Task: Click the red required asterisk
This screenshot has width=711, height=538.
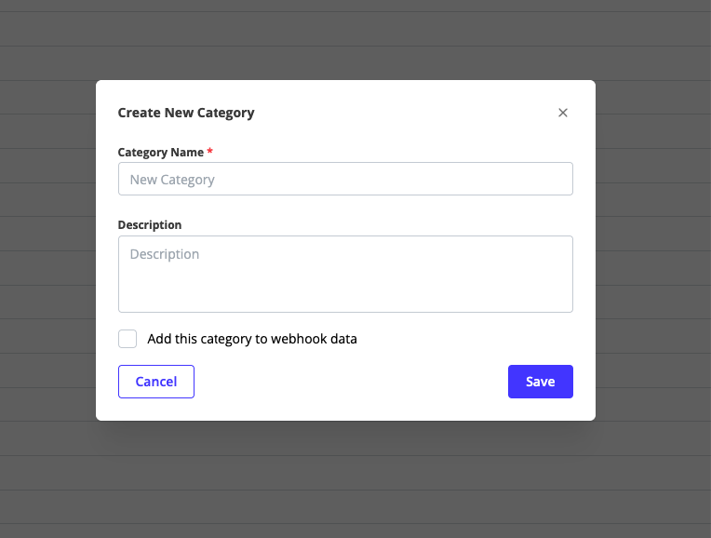Action: tap(210, 151)
